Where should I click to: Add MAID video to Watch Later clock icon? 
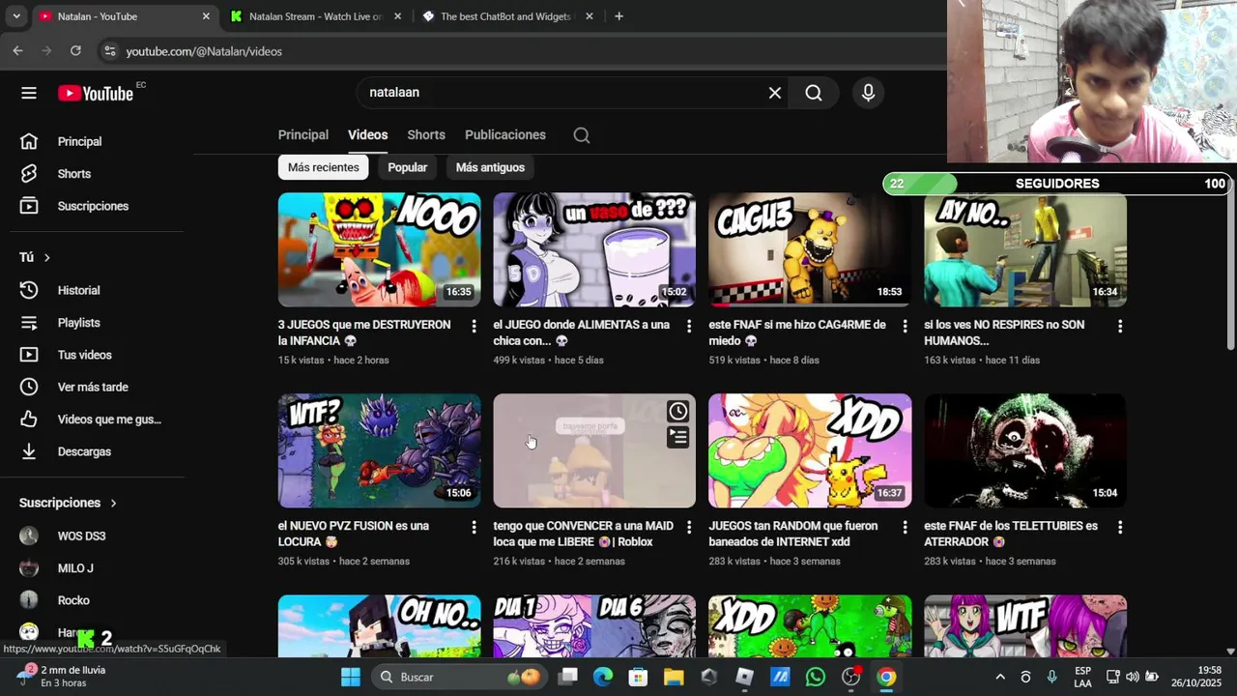[x=678, y=412]
